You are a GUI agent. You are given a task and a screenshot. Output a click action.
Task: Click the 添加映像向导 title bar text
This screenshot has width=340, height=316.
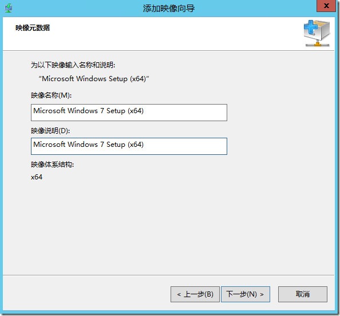[169, 9]
